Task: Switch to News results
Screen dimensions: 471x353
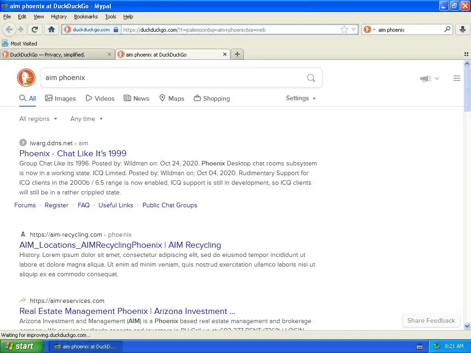Action: [137, 98]
